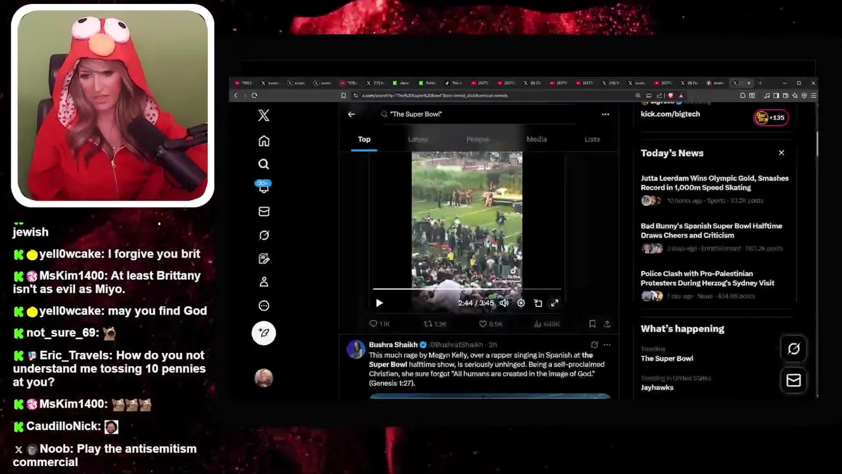Switch to the Top tab
Image resolution: width=842 pixels, height=474 pixels.
(x=364, y=139)
